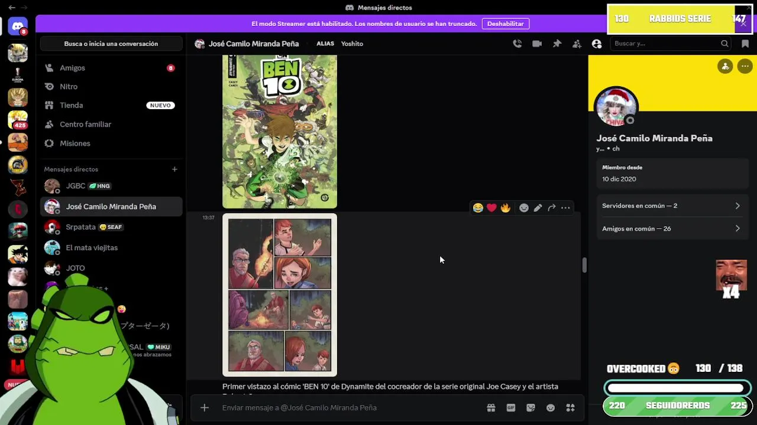Open profile avatar with Santa hat
The height and width of the screenshot is (425, 757).
click(616, 107)
